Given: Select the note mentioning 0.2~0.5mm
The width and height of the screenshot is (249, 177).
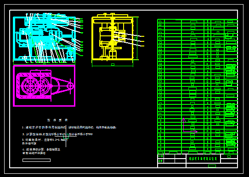Looking at the screenshot, I should 45,142.
